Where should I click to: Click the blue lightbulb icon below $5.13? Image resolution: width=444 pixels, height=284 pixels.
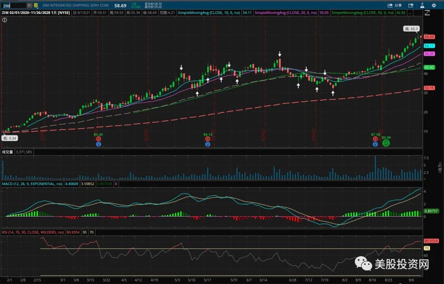[x=208, y=144]
